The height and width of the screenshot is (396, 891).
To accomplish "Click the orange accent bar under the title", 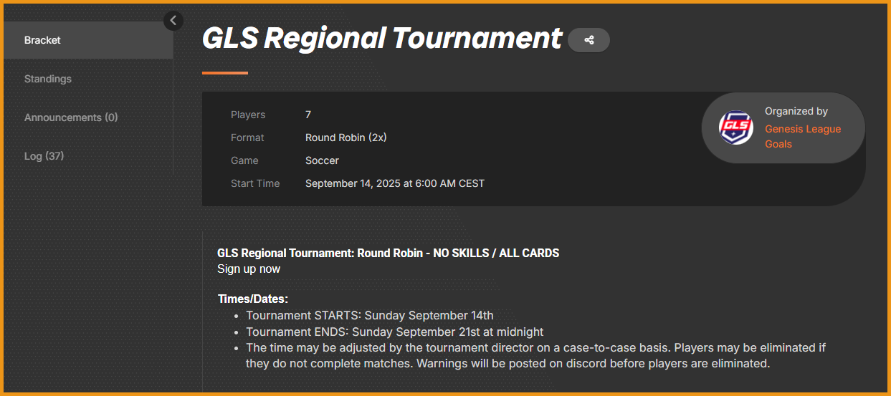I will (224, 72).
